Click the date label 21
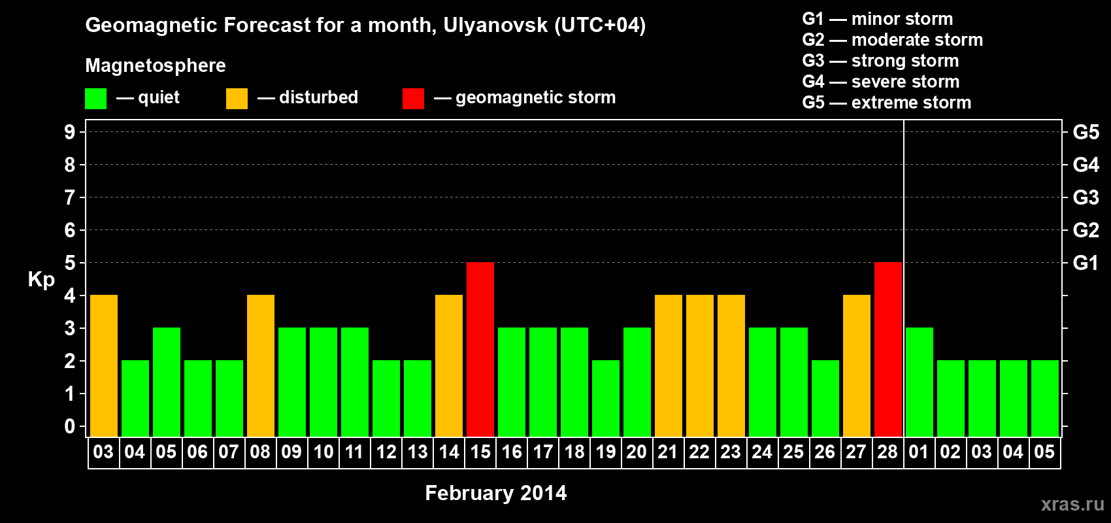The width and height of the screenshot is (1111, 523). coord(668,452)
